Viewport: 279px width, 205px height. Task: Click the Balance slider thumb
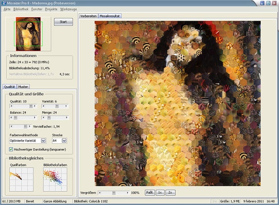[x=16, y=117]
